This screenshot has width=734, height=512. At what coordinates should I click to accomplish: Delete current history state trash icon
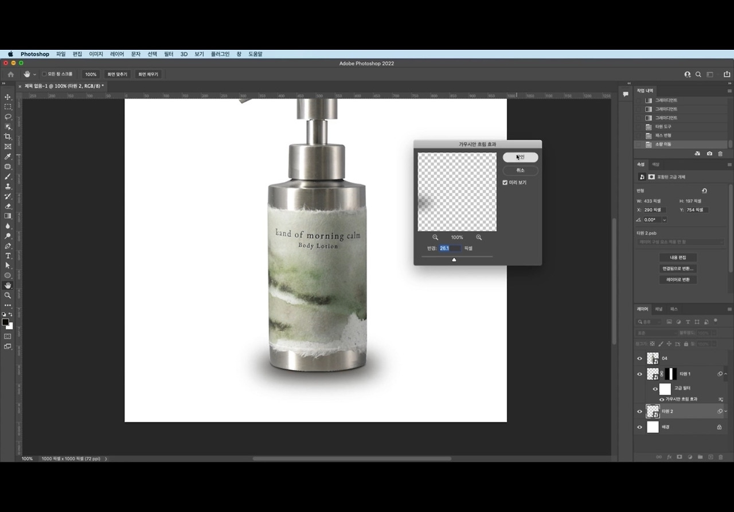(x=720, y=153)
